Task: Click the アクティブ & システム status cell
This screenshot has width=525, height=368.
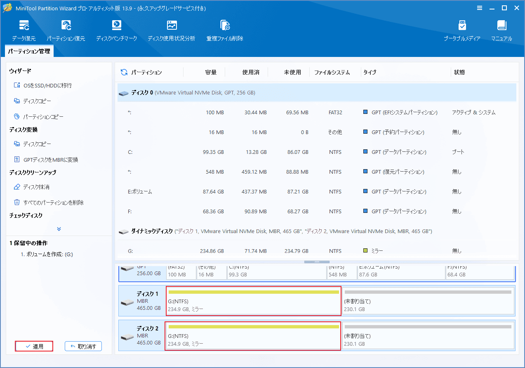Action: point(474,112)
